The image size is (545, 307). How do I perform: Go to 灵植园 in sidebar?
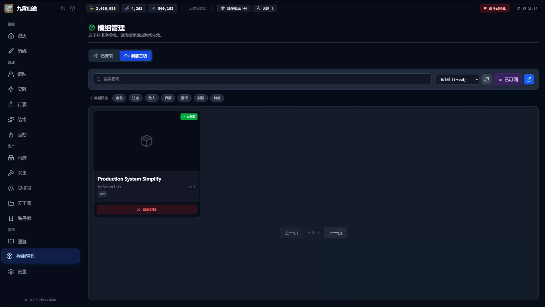pyautogui.click(x=24, y=188)
